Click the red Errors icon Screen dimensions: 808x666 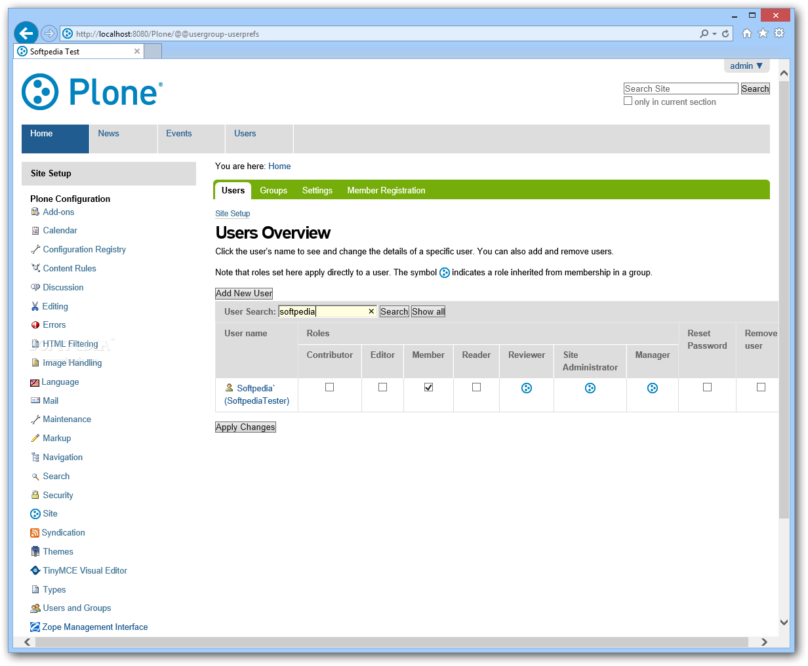tap(35, 325)
